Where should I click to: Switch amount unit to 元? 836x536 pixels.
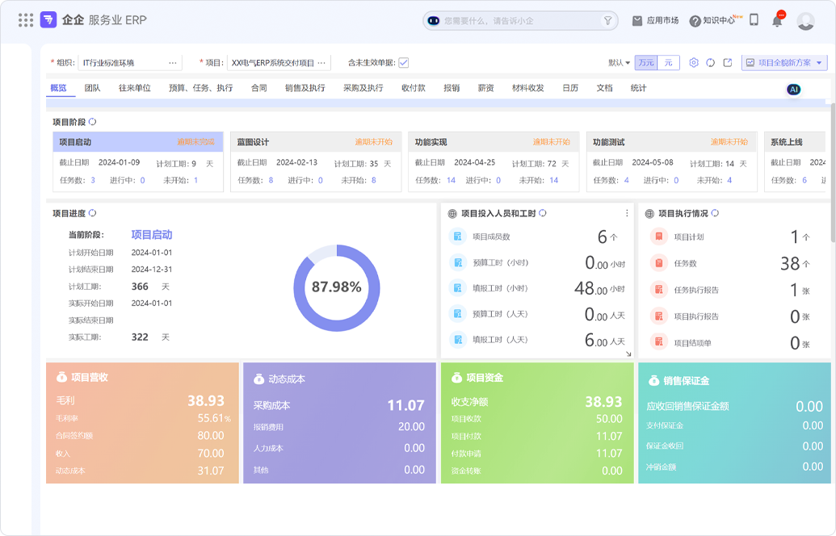tap(668, 63)
